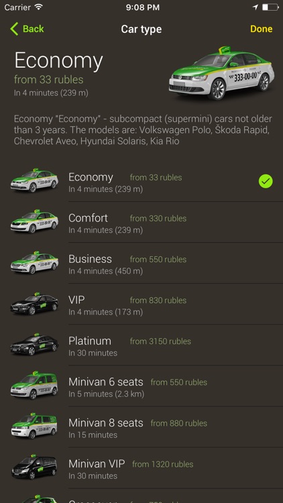The height and width of the screenshot is (503, 283).
Task: Tap the Minivan 8 seats vehicle icon
Action: point(34,426)
